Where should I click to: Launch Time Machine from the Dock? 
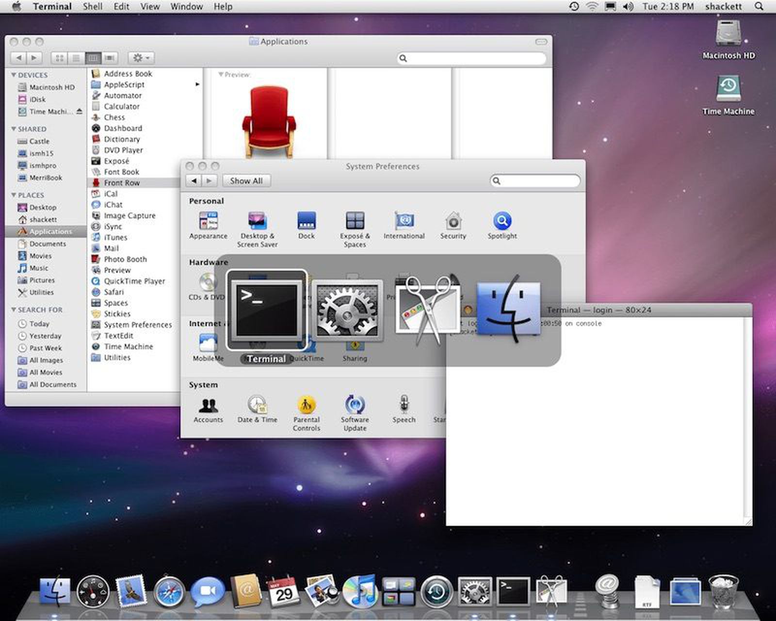(x=435, y=593)
